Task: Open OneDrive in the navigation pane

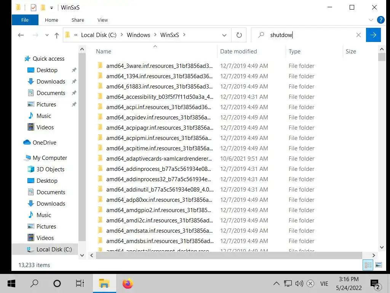Action: 44,143
